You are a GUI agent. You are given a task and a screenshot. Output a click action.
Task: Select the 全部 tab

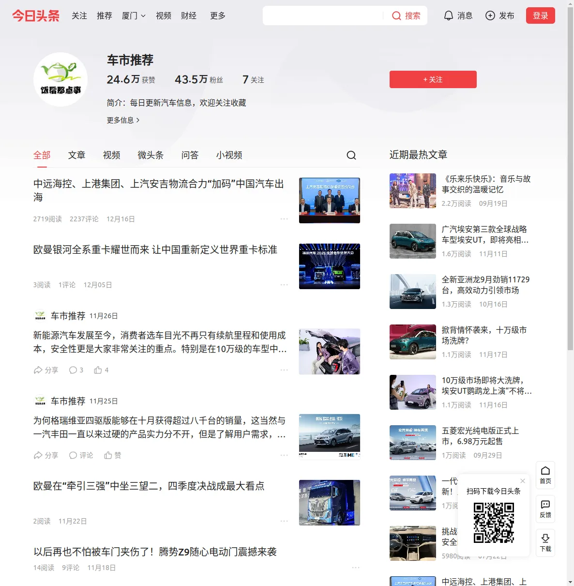(x=42, y=155)
